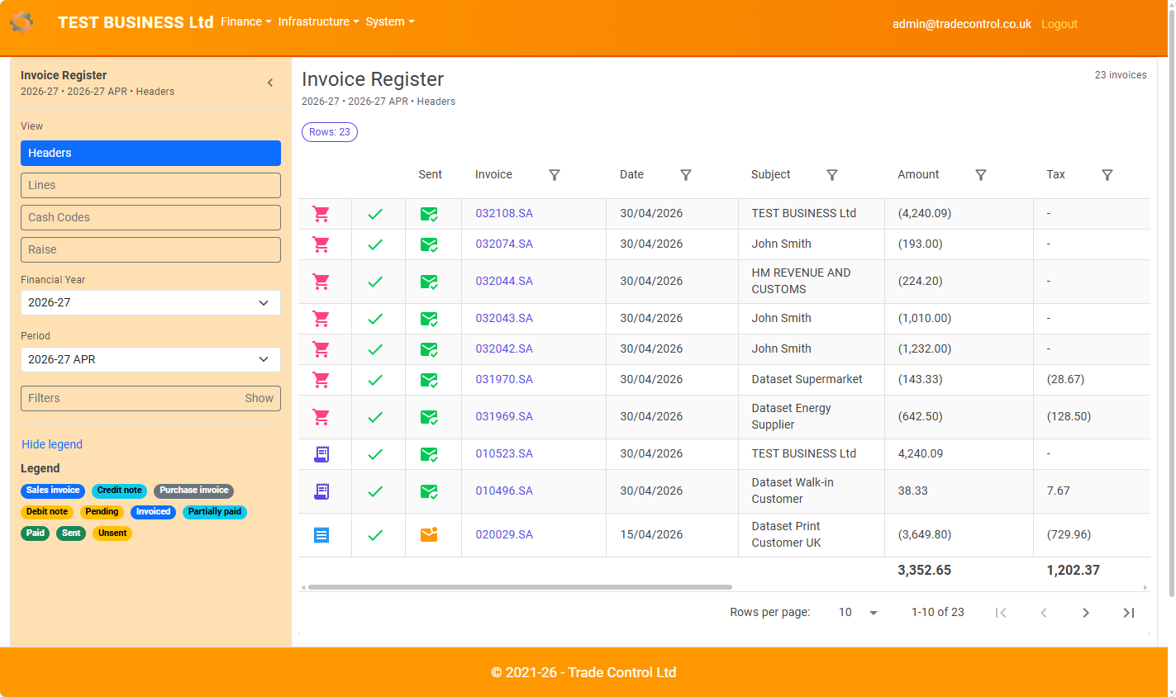Click the Hide legend link
This screenshot has height=697, width=1176.
[x=52, y=444]
